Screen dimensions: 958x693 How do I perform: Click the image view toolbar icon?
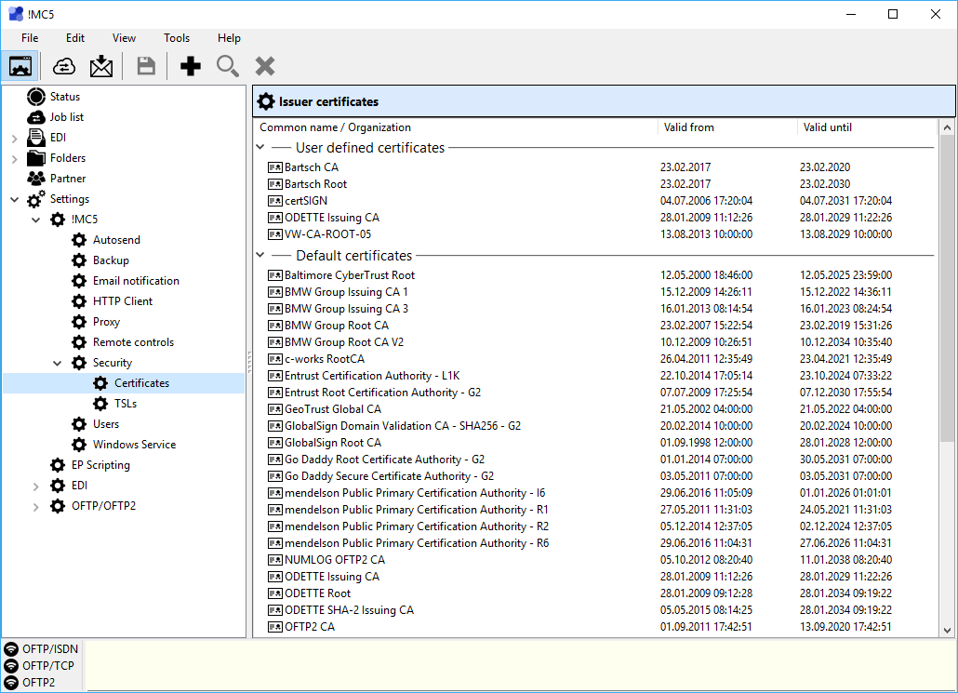pyautogui.click(x=20, y=66)
